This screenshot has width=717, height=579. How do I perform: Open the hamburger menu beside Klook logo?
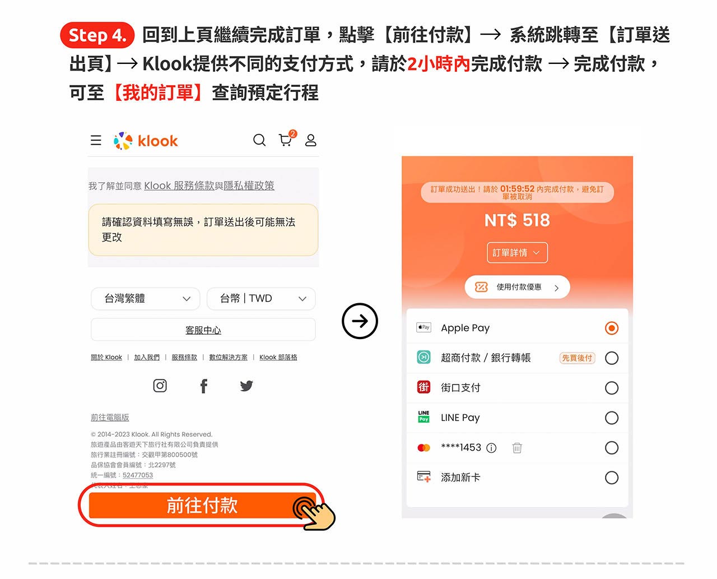pyautogui.click(x=96, y=140)
